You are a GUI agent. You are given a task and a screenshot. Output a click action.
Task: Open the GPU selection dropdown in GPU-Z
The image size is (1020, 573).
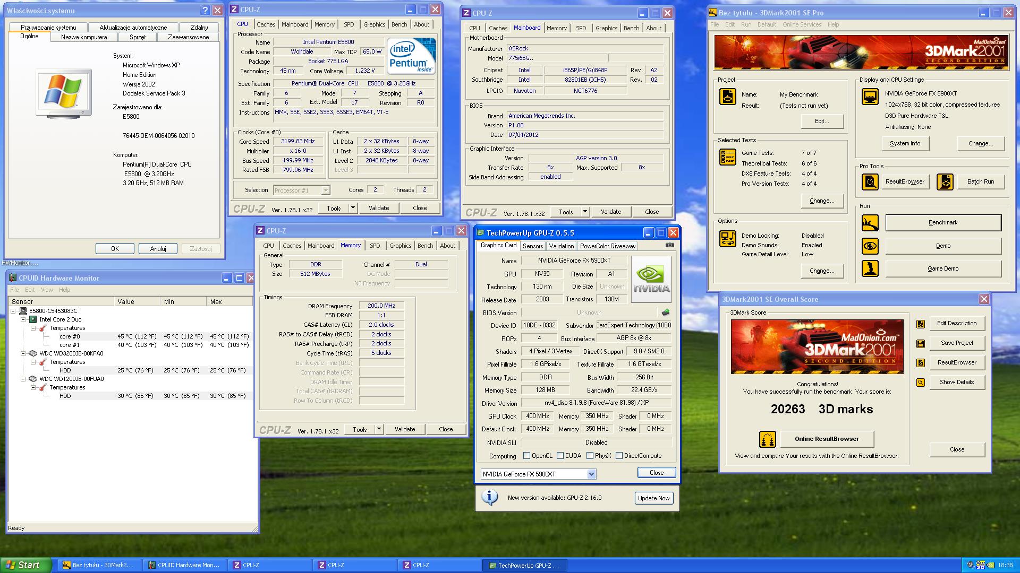(x=591, y=474)
